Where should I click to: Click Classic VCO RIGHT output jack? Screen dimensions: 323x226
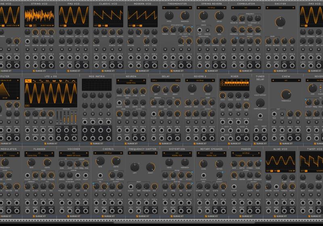click(x=120, y=66)
